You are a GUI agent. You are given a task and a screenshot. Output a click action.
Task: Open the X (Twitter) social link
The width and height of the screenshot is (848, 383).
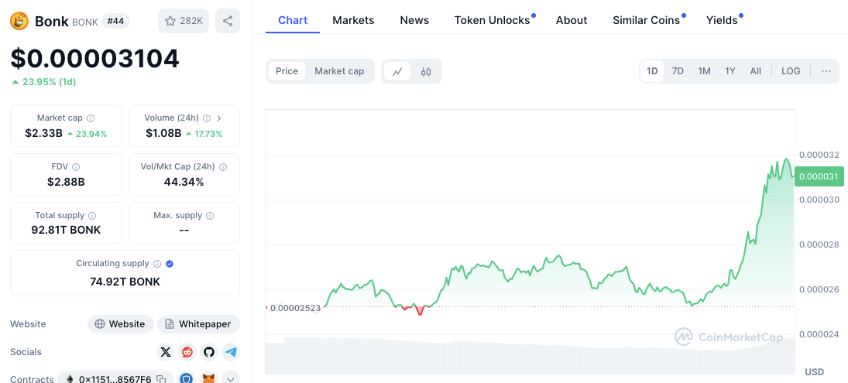[x=166, y=352]
